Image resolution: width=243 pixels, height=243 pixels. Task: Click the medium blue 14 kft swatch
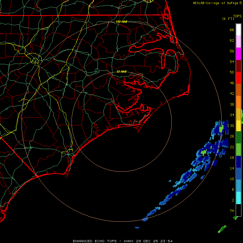click(x=238, y=174)
